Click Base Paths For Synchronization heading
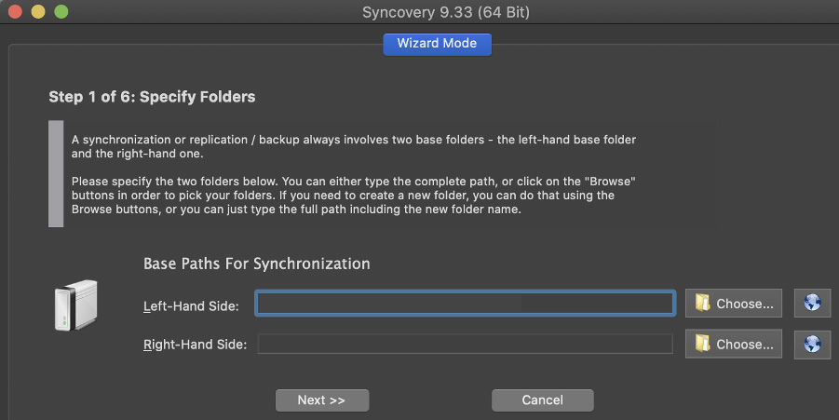The width and height of the screenshot is (839, 420). [257, 264]
